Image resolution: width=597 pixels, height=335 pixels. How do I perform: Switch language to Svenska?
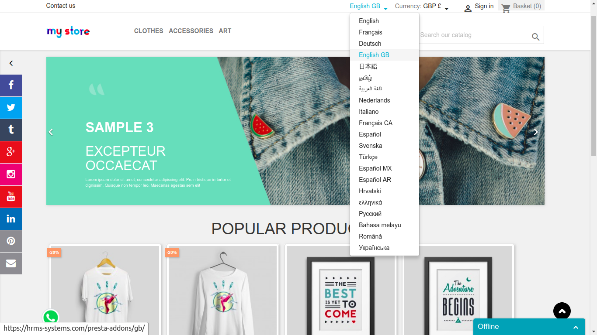[385, 146]
